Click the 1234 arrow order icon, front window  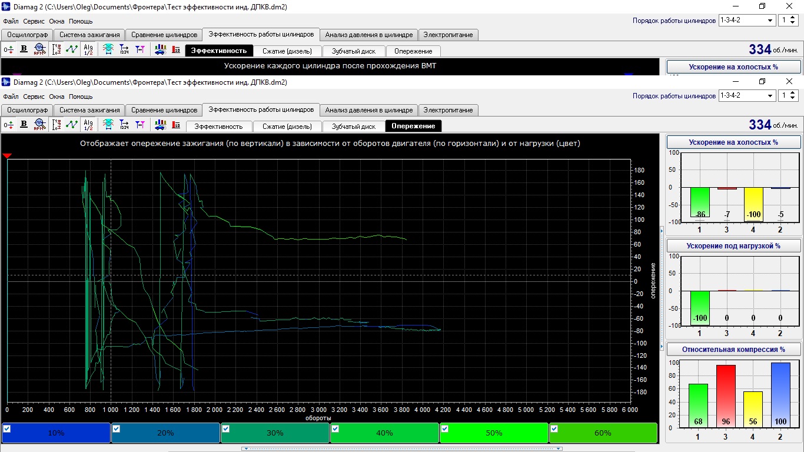(x=124, y=125)
